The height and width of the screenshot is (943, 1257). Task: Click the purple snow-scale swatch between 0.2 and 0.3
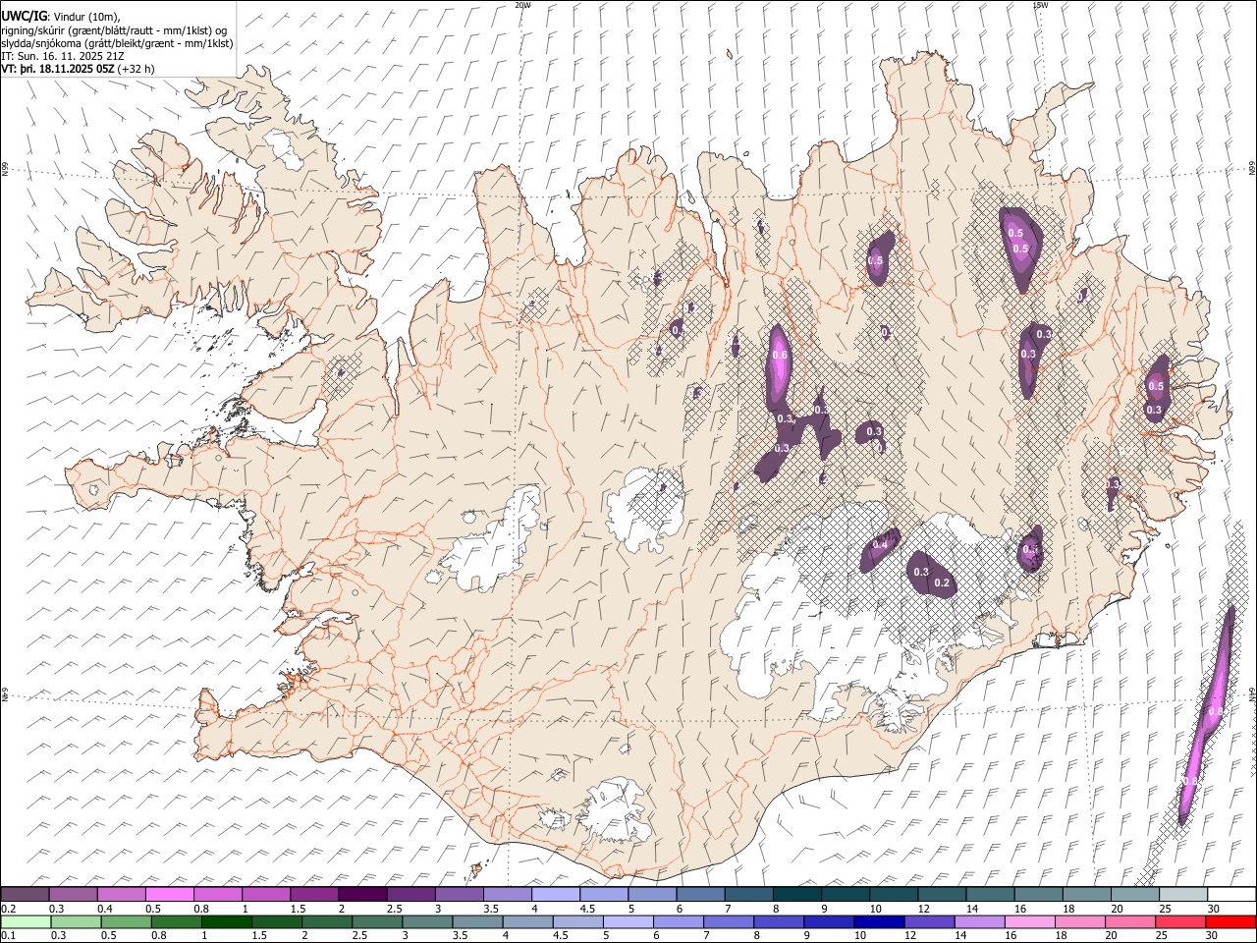point(26,894)
